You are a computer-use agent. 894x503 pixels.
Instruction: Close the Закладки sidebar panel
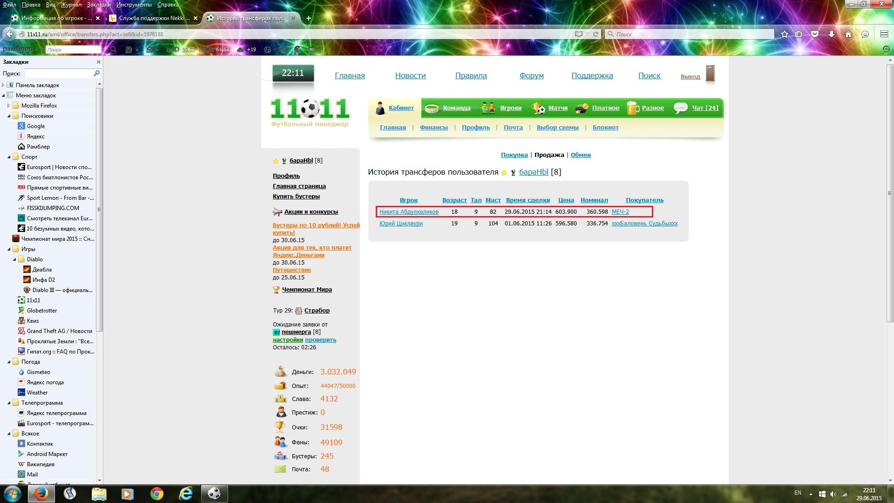[98, 62]
